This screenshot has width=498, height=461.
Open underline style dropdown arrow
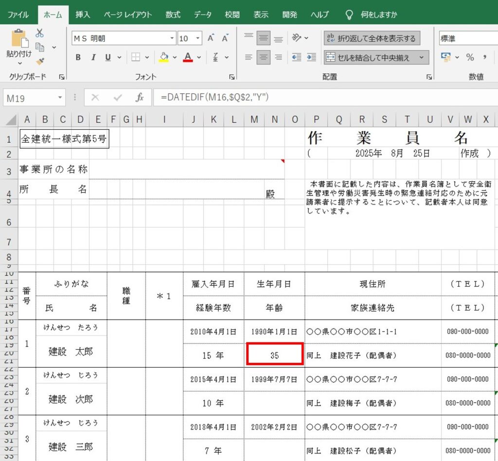[120, 57]
